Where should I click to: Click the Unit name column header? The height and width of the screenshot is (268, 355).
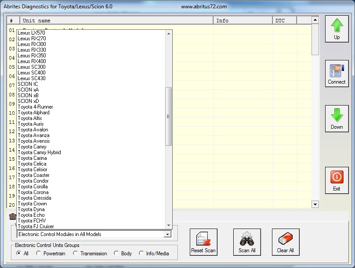pyautogui.click(x=116, y=21)
